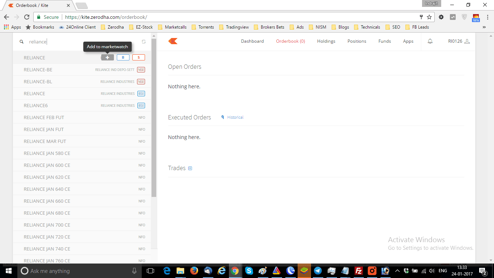Switch to the Positions tab
This screenshot has width=494, height=278.
click(357, 41)
